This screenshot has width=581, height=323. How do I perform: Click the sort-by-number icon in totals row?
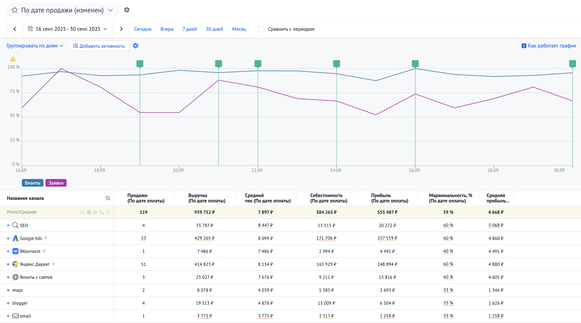click(82, 212)
